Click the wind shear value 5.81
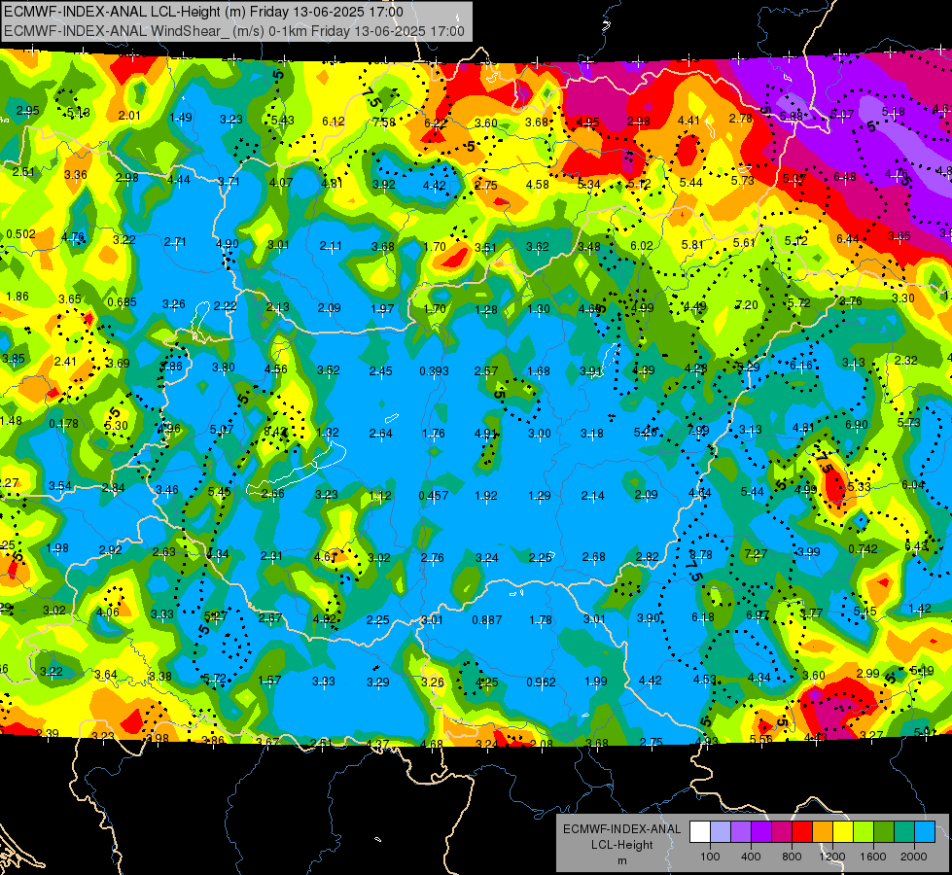952x875 pixels. [692, 245]
